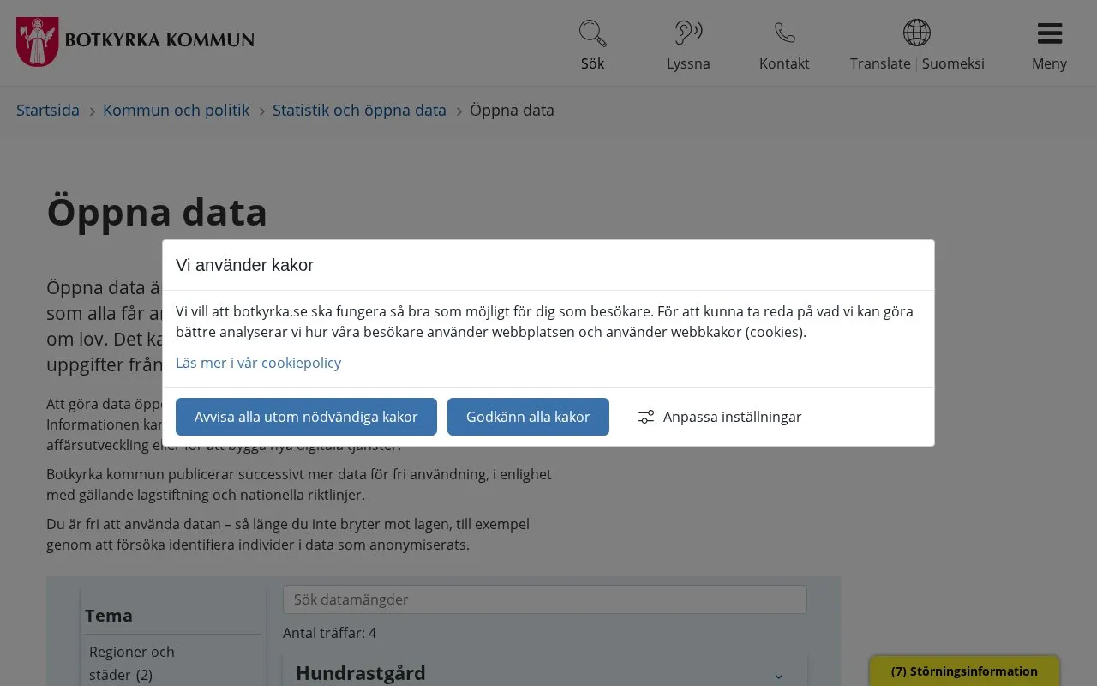
Task: Open Kommun och politik breadcrumb
Action: click(176, 111)
